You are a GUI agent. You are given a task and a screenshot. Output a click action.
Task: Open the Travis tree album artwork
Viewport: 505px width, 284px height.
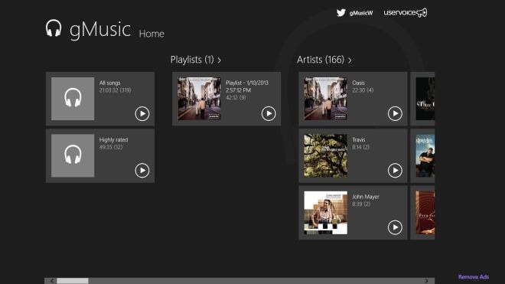(326, 155)
